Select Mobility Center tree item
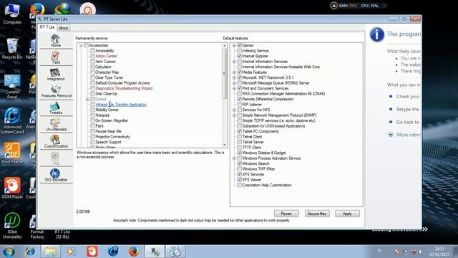 tap(107, 110)
